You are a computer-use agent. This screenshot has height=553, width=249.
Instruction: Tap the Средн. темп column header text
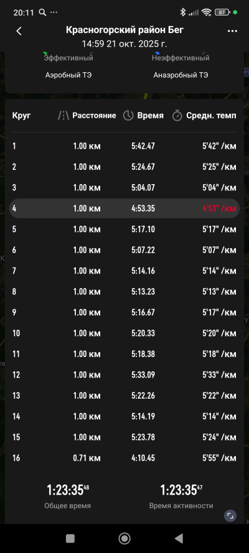click(211, 115)
